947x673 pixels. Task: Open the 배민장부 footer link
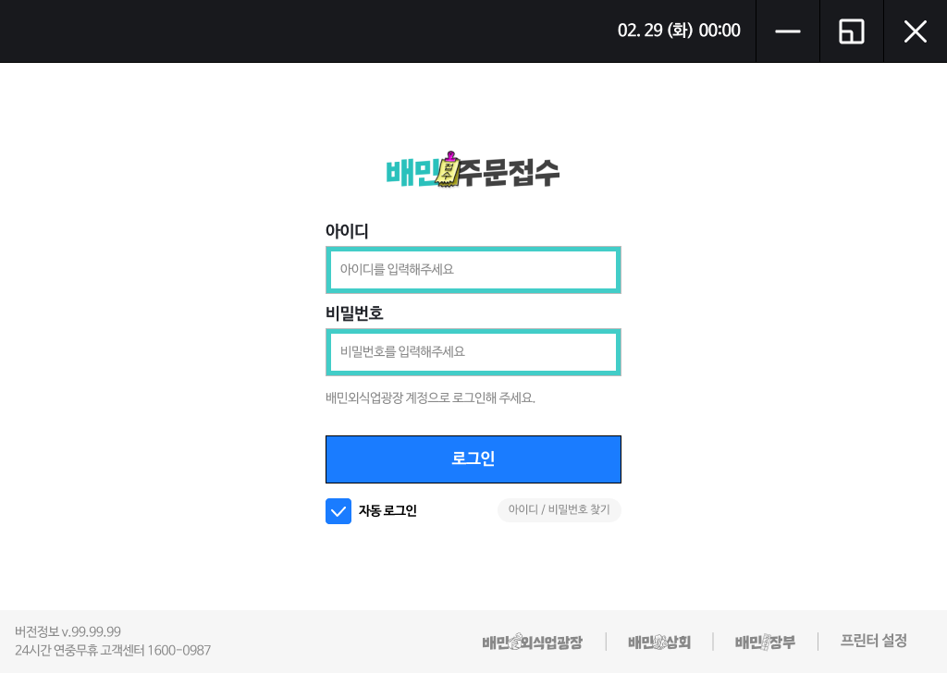[765, 642]
